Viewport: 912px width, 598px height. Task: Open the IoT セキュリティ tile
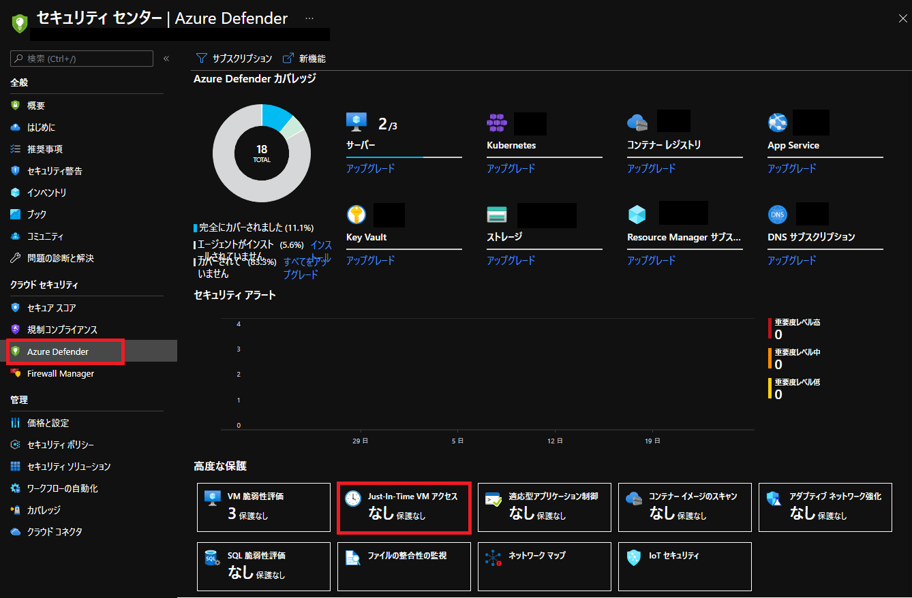tap(685, 566)
